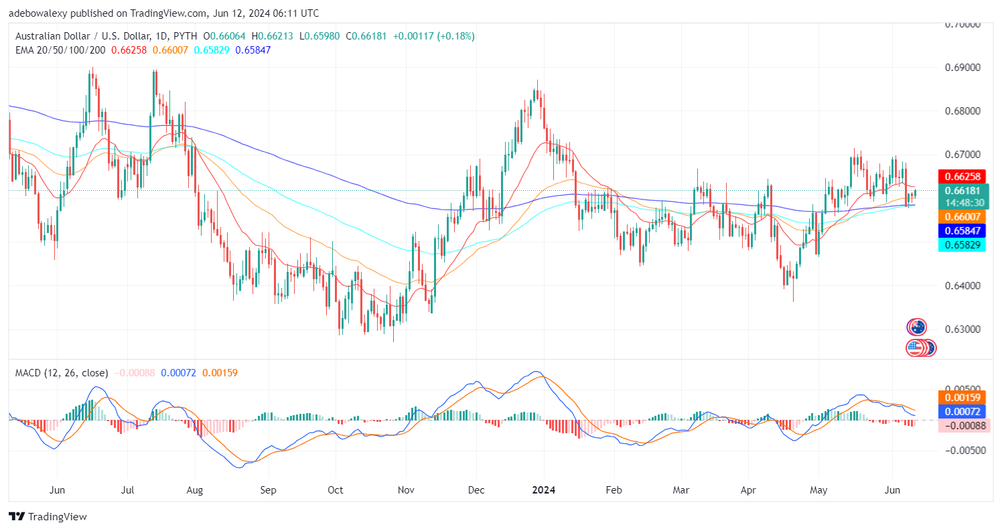
Task: Click the published on TradingView.com header text
Action: coord(140,13)
